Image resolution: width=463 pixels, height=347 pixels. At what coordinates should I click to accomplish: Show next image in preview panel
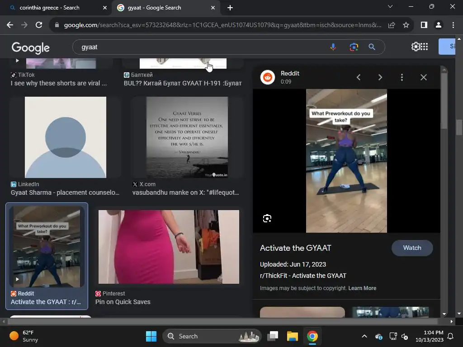point(380,77)
